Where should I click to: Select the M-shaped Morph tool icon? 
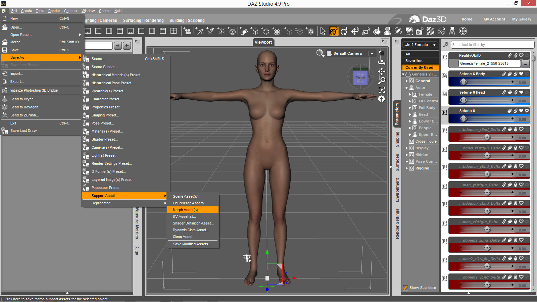click(x=452, y=31)
